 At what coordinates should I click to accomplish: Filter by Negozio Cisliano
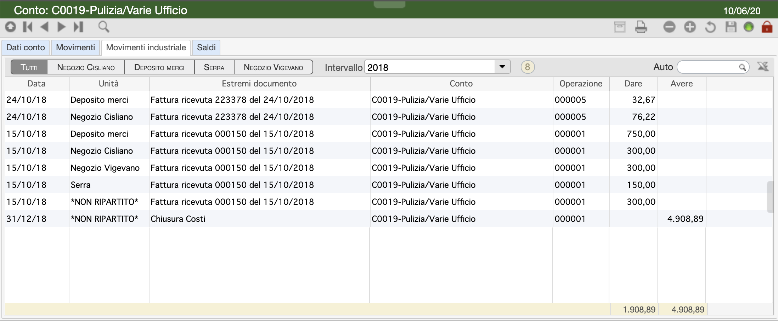(x=86, y=67)
